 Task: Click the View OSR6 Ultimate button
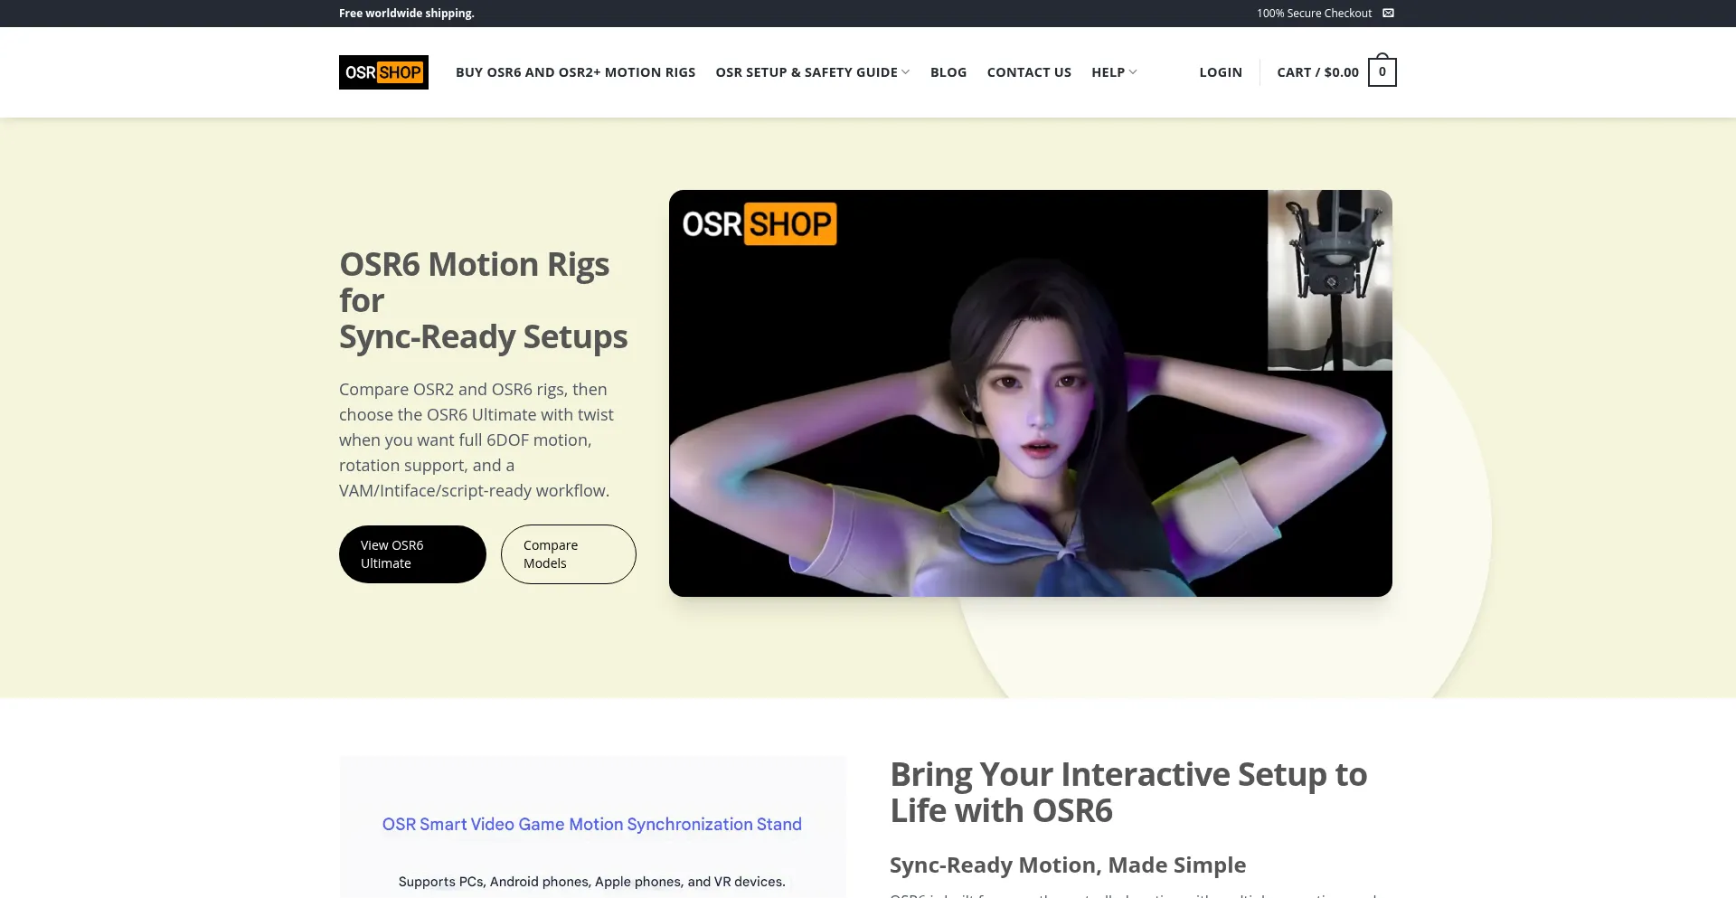[x=412, y=554]
